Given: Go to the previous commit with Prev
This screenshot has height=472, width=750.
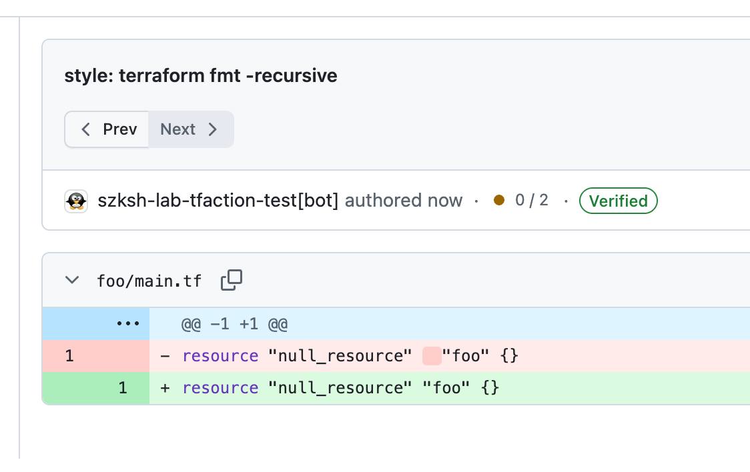Looking at the screenshot, I should point(107,129).
